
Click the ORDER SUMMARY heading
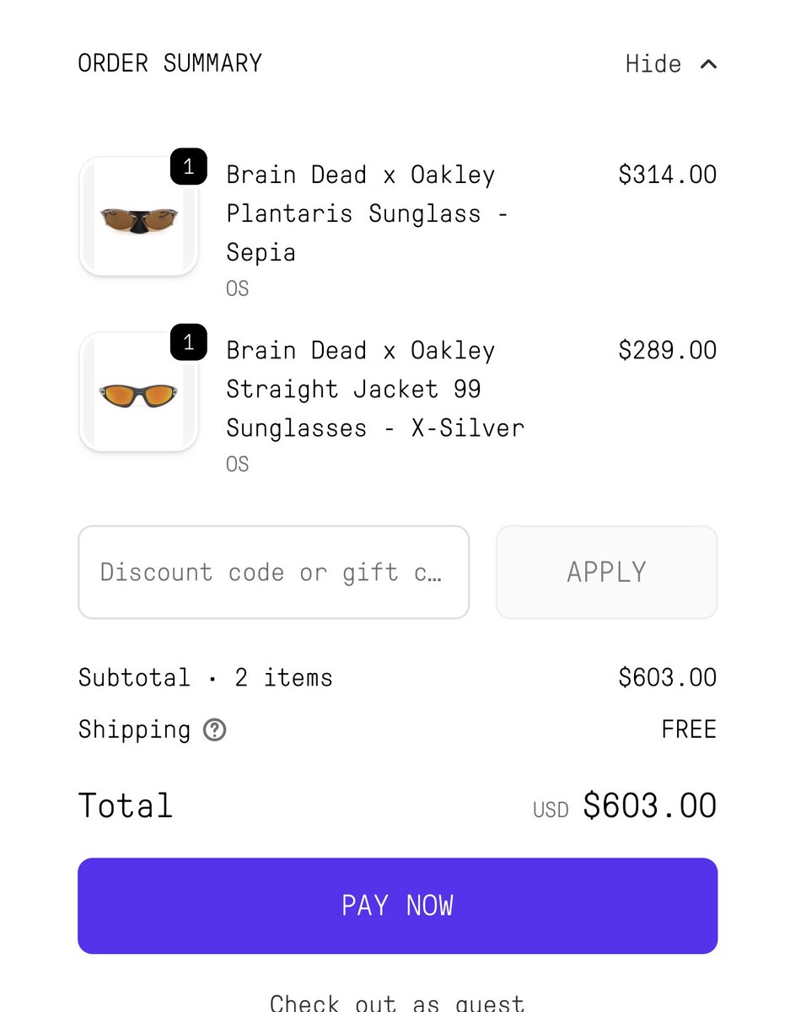(x=169, y=63)
